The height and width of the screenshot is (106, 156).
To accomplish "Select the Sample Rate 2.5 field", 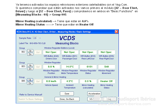I will pos(35,38).
